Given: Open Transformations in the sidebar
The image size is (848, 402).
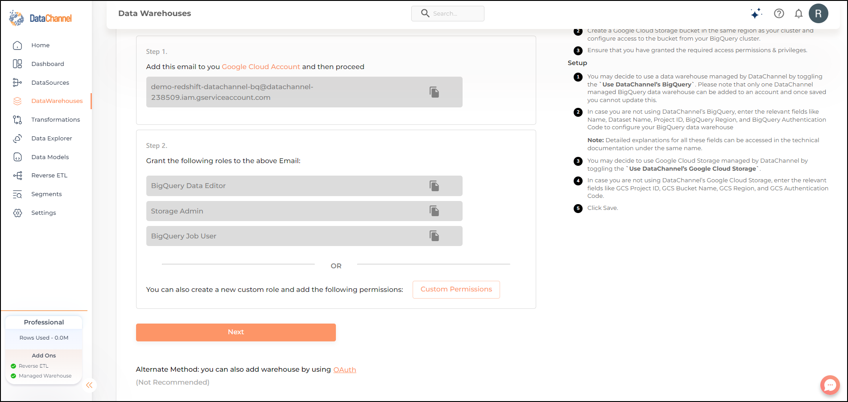Looking at the screenshot, I should (56, 119).
